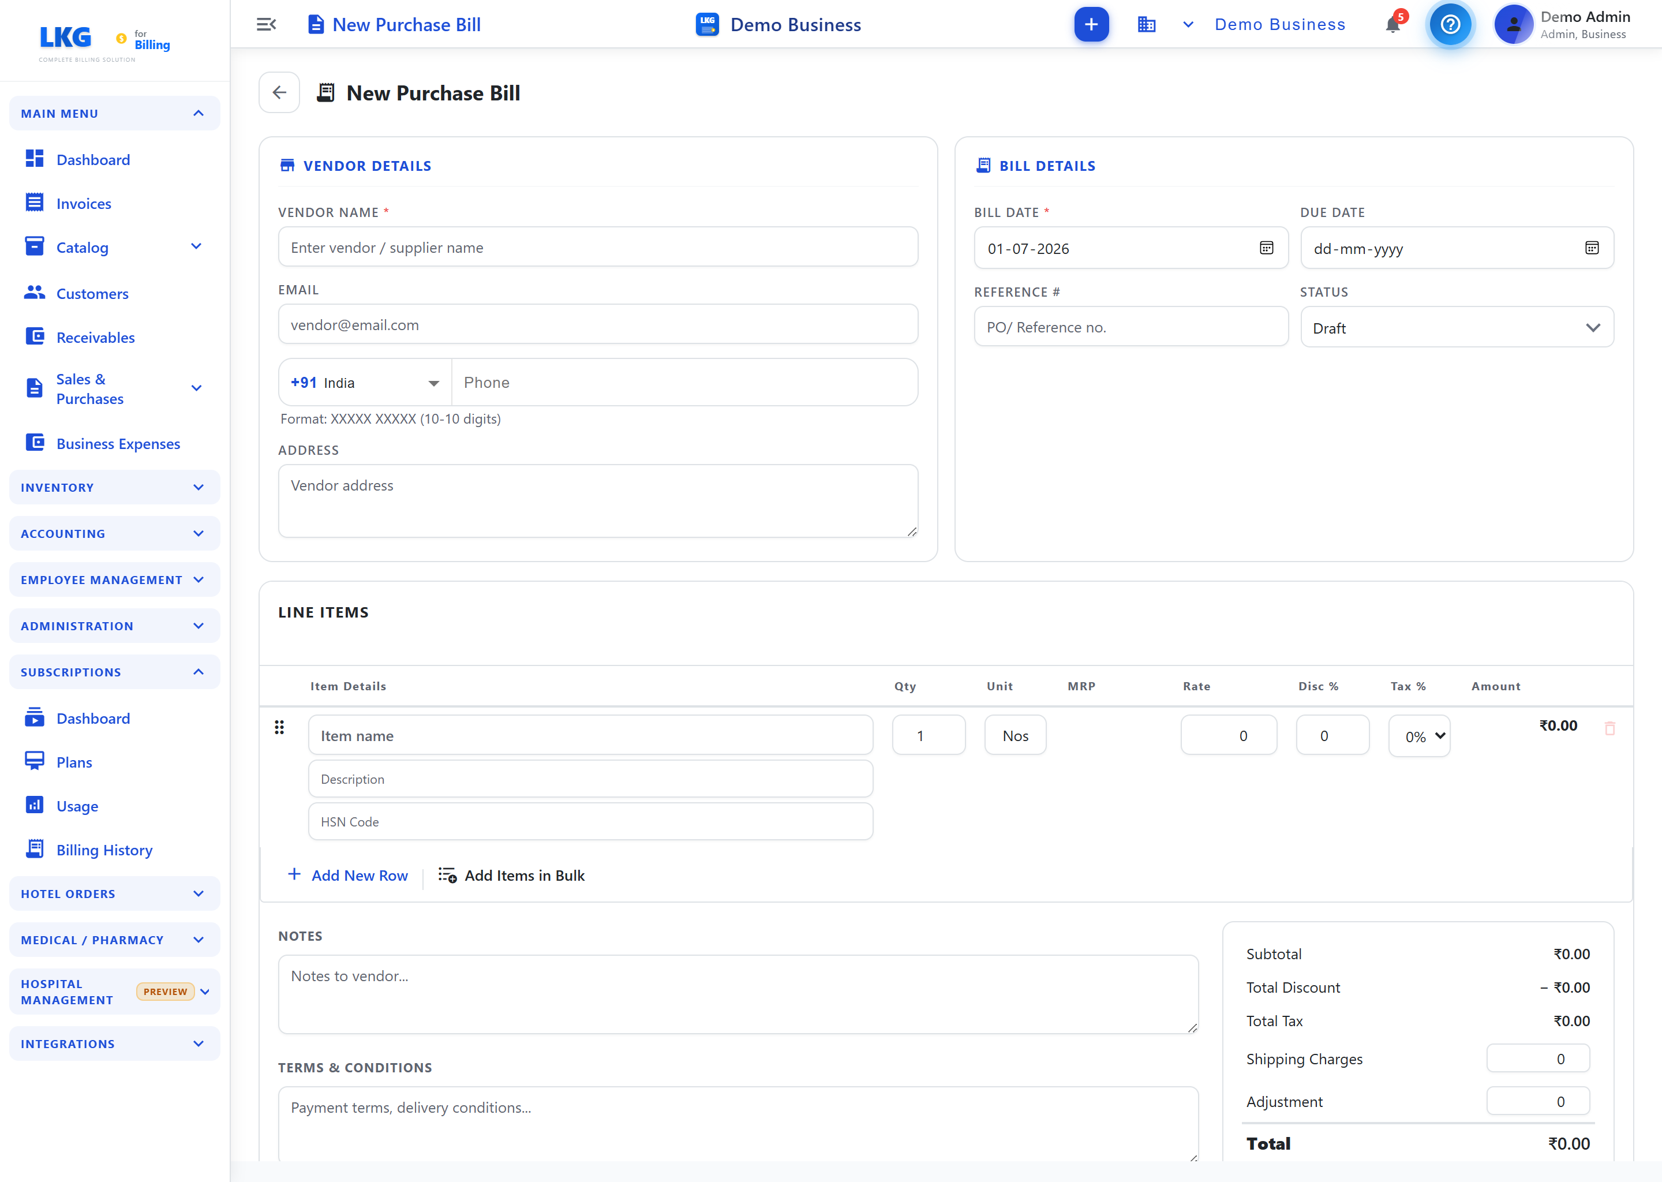Screen dimensions: 1662x1182
Task: Open Usage under Subscriptions
Action: point(77,806)
